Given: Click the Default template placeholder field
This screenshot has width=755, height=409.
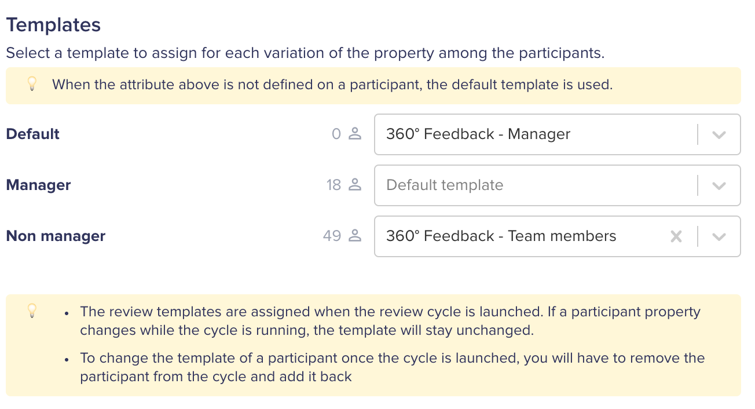Looking at the screenshot, I should [558, 185].
